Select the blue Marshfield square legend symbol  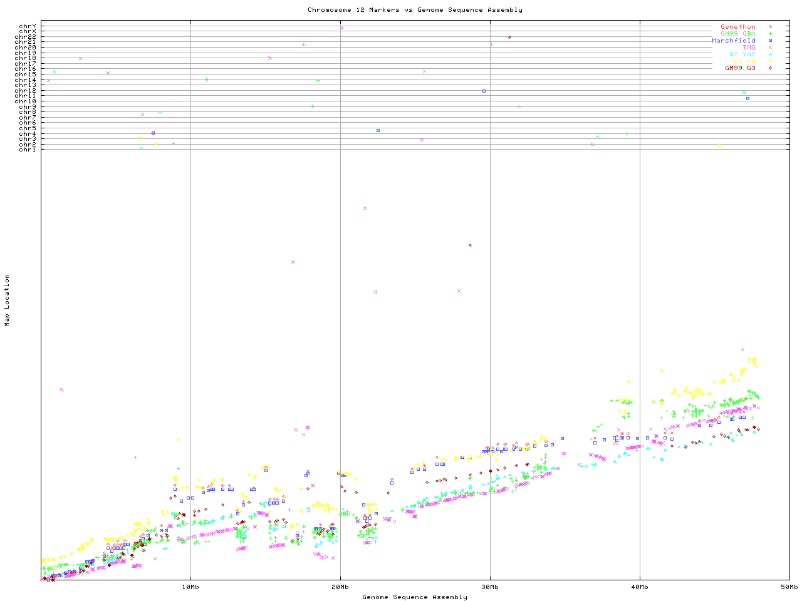point(770,41)
